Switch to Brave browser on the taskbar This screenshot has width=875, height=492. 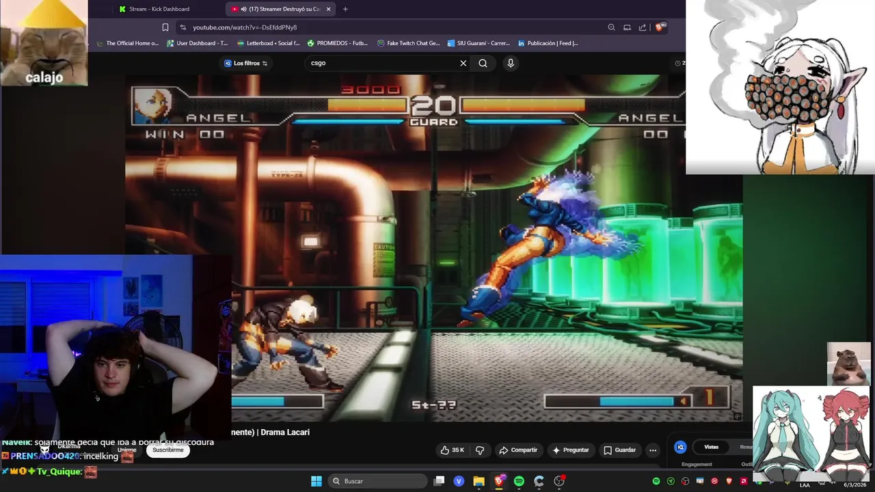[499, 481]
